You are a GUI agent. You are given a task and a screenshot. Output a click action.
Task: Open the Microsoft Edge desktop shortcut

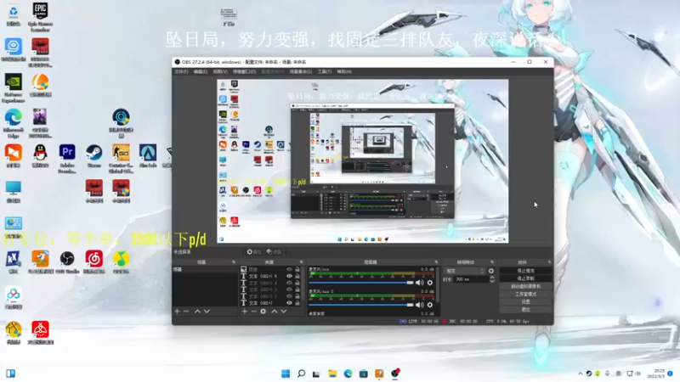click(x=14, y=123)
